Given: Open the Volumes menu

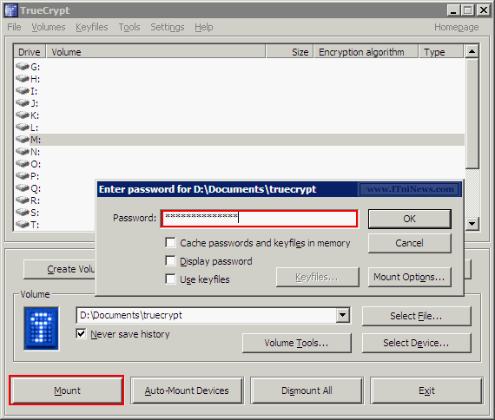Looking at the screenshot, I should pos(49,27).
